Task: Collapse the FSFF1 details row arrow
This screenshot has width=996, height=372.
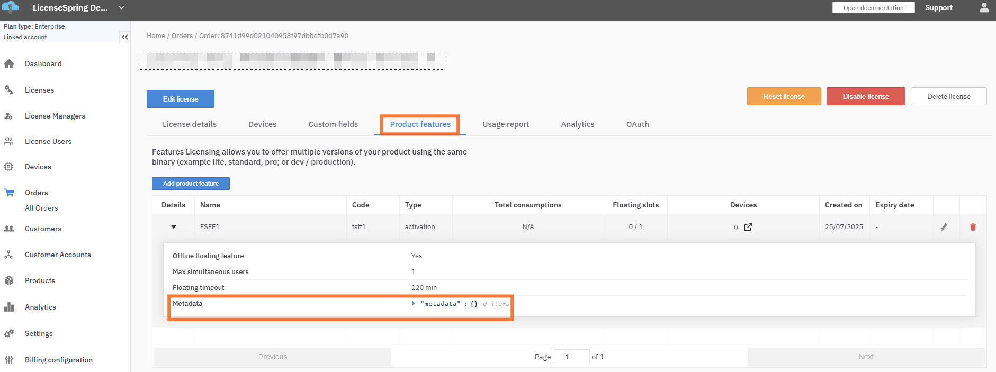Action: pyautogui.click(x=174, y=227)
